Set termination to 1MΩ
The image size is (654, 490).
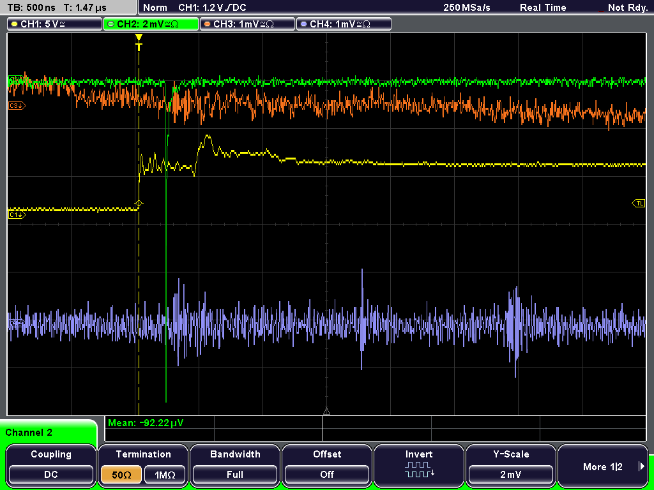(x=165, y=475)
